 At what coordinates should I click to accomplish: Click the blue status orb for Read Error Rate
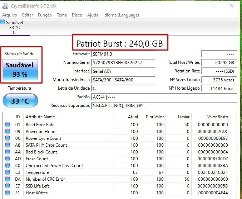coord(8,125)
